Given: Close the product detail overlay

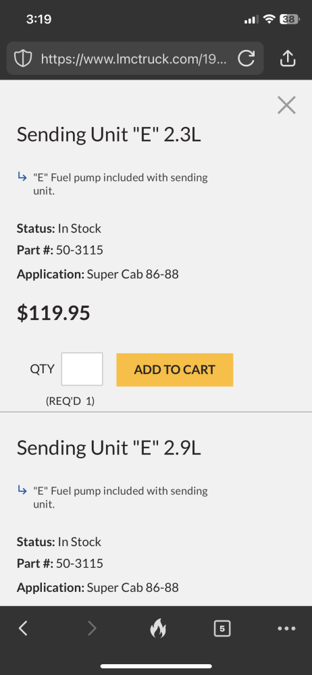Looking at the screenshot, I should pos(286,105).
